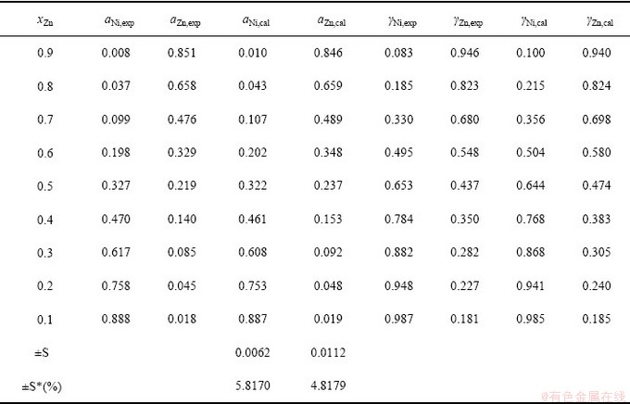
Task: Click the γZn,exp column header
Action: [x=468, y=20]
